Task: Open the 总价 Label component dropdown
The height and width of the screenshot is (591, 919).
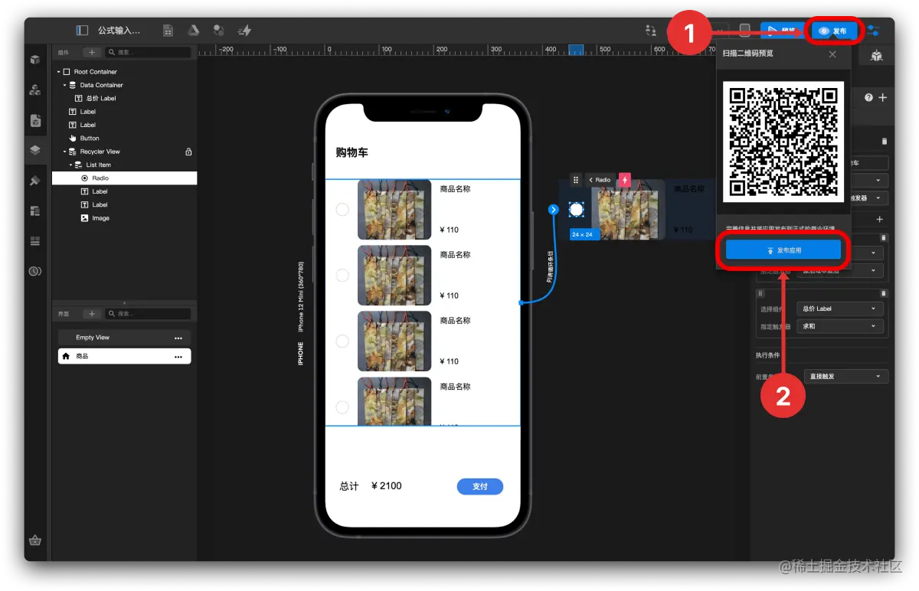Action: click(840, 309)
